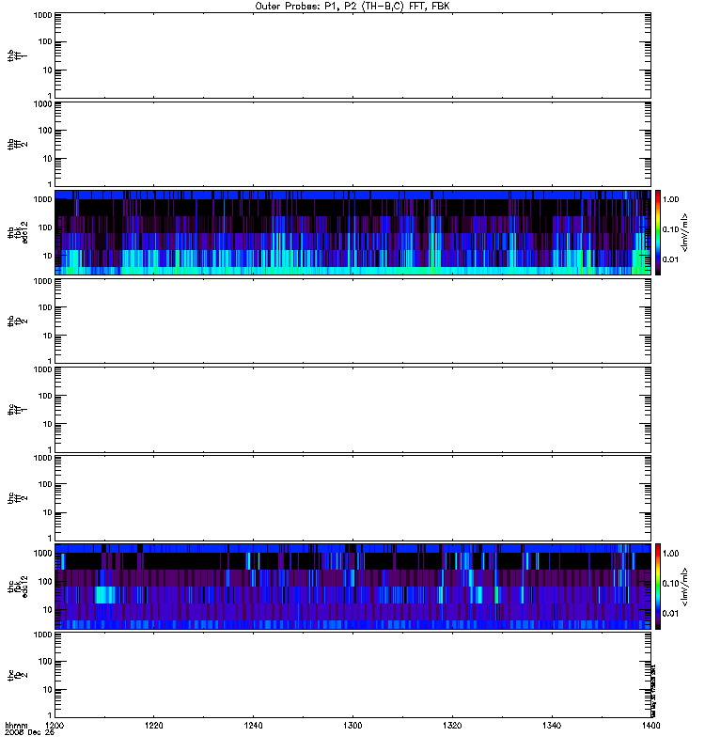Click the 'thb fbk edc12' panel axis title

pos(17,232)
